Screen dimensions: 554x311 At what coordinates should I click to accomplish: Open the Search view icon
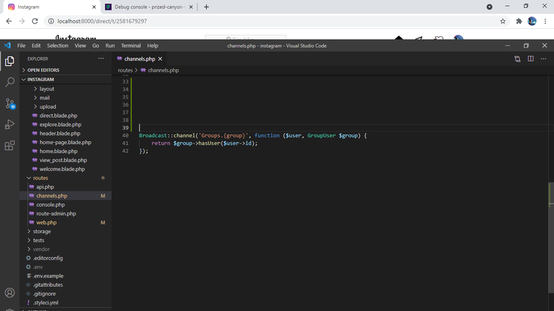click(9, 82)
